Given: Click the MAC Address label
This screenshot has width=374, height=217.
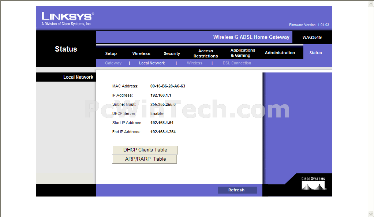Looking at the screenshot, I should click(125, 86).
